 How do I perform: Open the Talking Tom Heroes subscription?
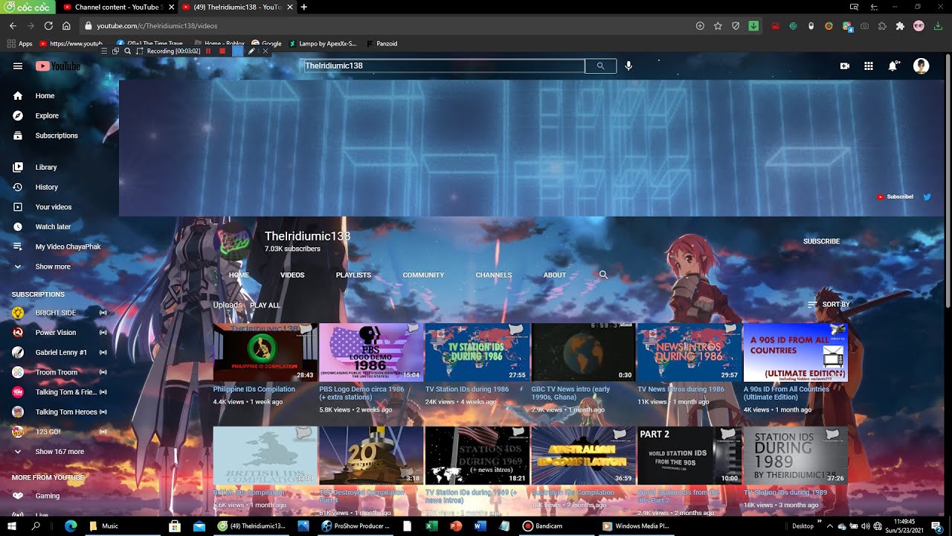[59, 412]
